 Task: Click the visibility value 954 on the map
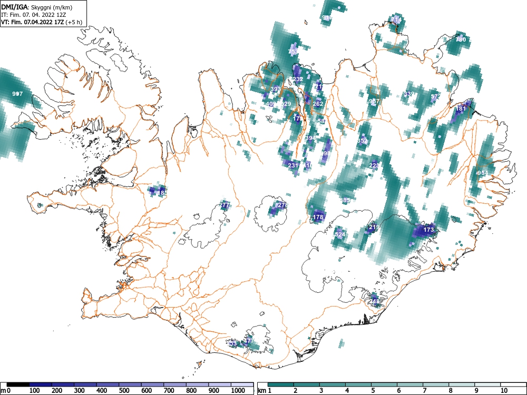(x=482, y=173)
